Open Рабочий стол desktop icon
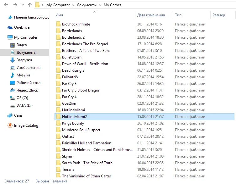 [13, 83]
